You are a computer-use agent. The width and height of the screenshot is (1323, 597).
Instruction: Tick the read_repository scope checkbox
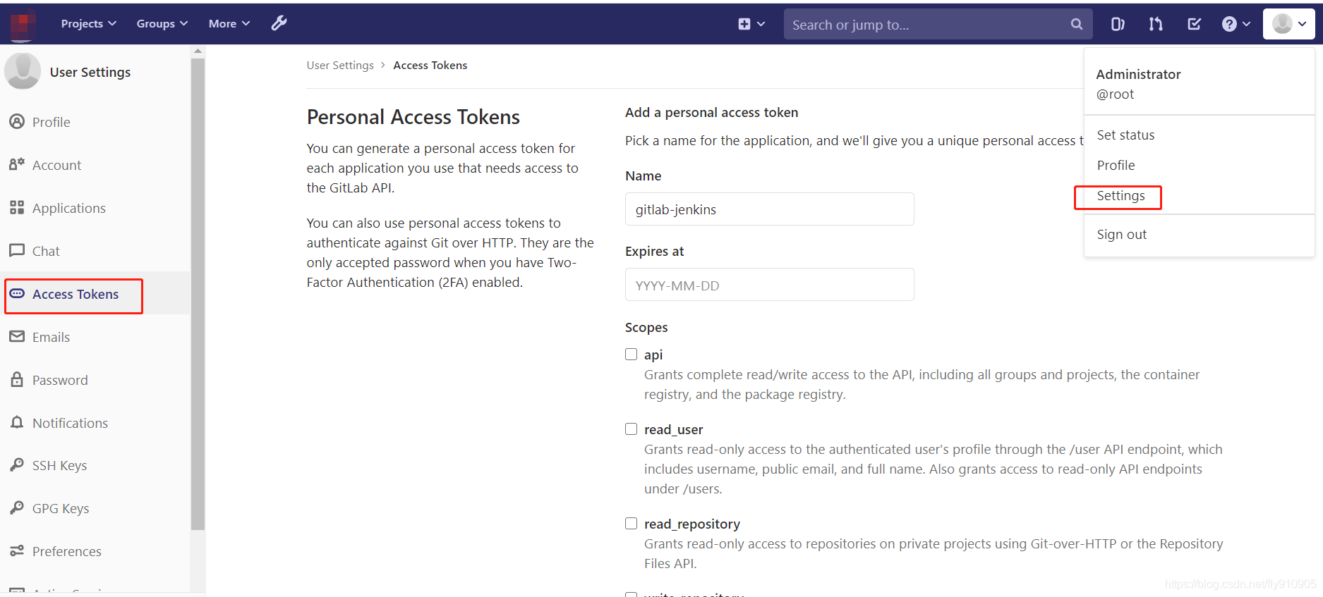[632, 524]
